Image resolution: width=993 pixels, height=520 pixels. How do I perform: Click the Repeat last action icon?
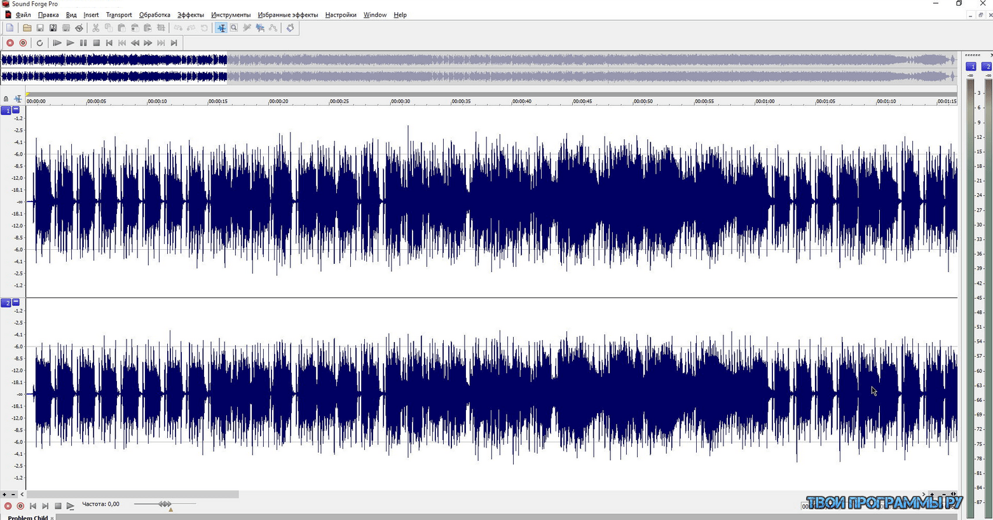pyautogui.click(x=204, y=28)
